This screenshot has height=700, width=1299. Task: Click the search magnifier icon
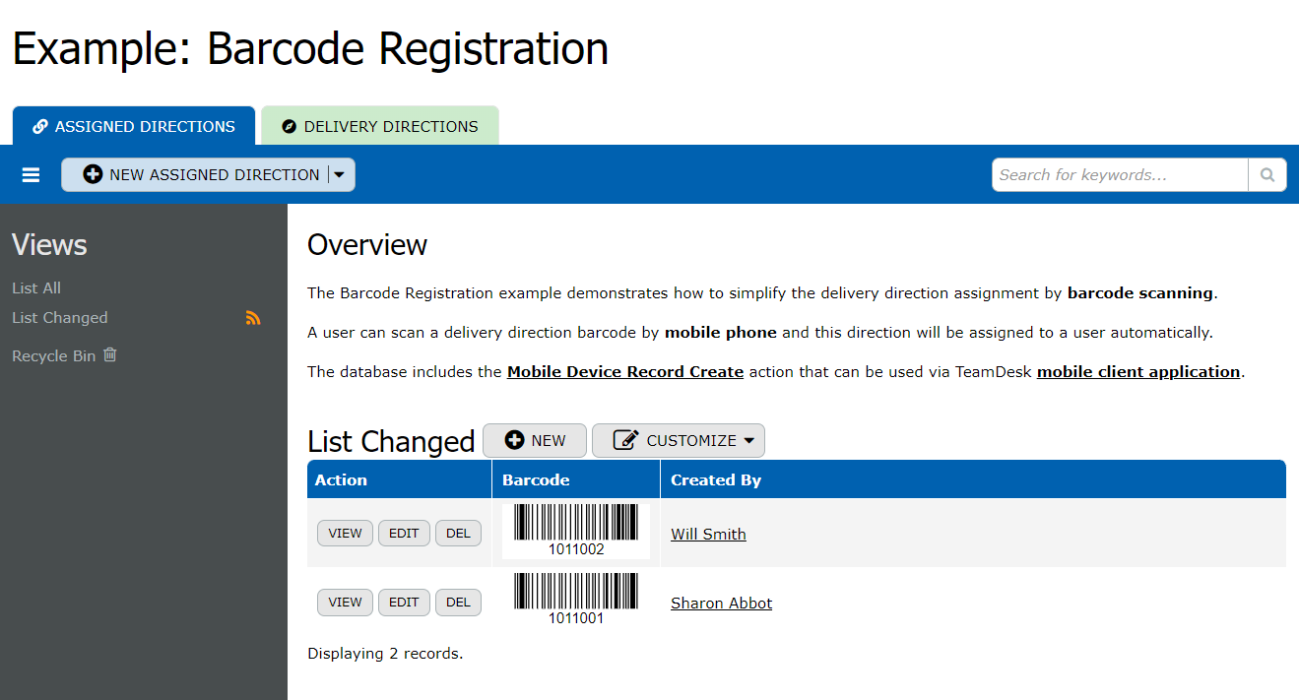tap(1267, 175)
